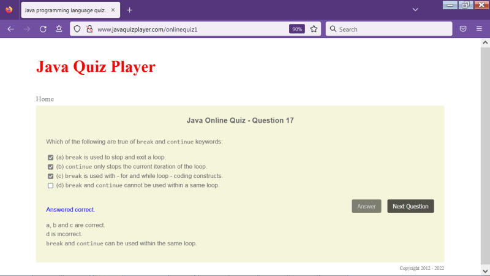Open the list all tabs chevron

(x=415, y=10)
